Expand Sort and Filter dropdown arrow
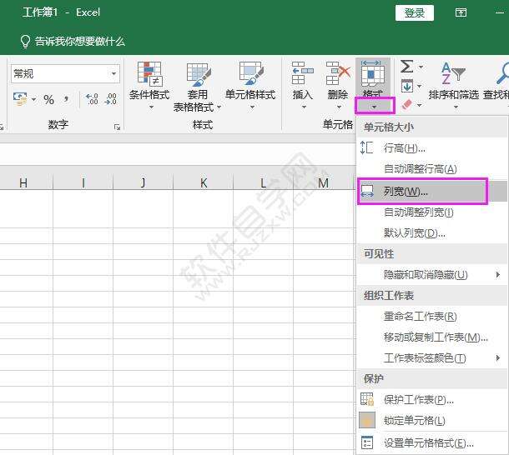The width and height of the screenshot is (509, 455). [456, 107]
